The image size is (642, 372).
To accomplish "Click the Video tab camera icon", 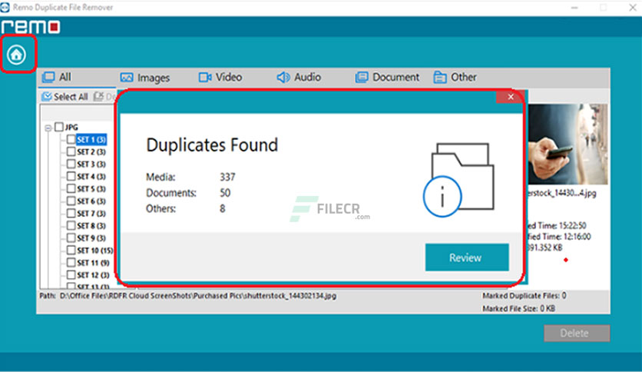I will click(x=205, y=77).
